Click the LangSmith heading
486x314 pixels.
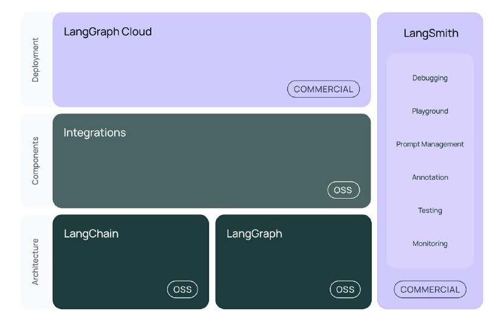click(x=431, y=33)
